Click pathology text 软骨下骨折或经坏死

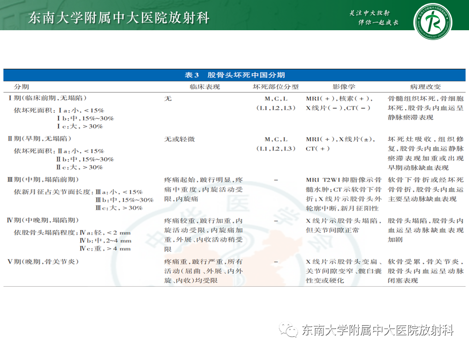click(x=426, y=180)
